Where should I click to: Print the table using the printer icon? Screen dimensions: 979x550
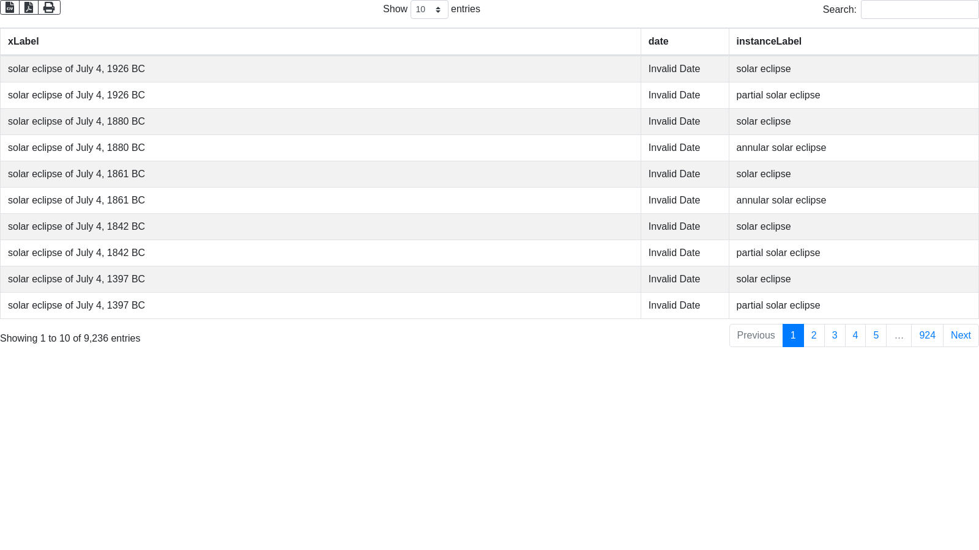pos(49,7)
